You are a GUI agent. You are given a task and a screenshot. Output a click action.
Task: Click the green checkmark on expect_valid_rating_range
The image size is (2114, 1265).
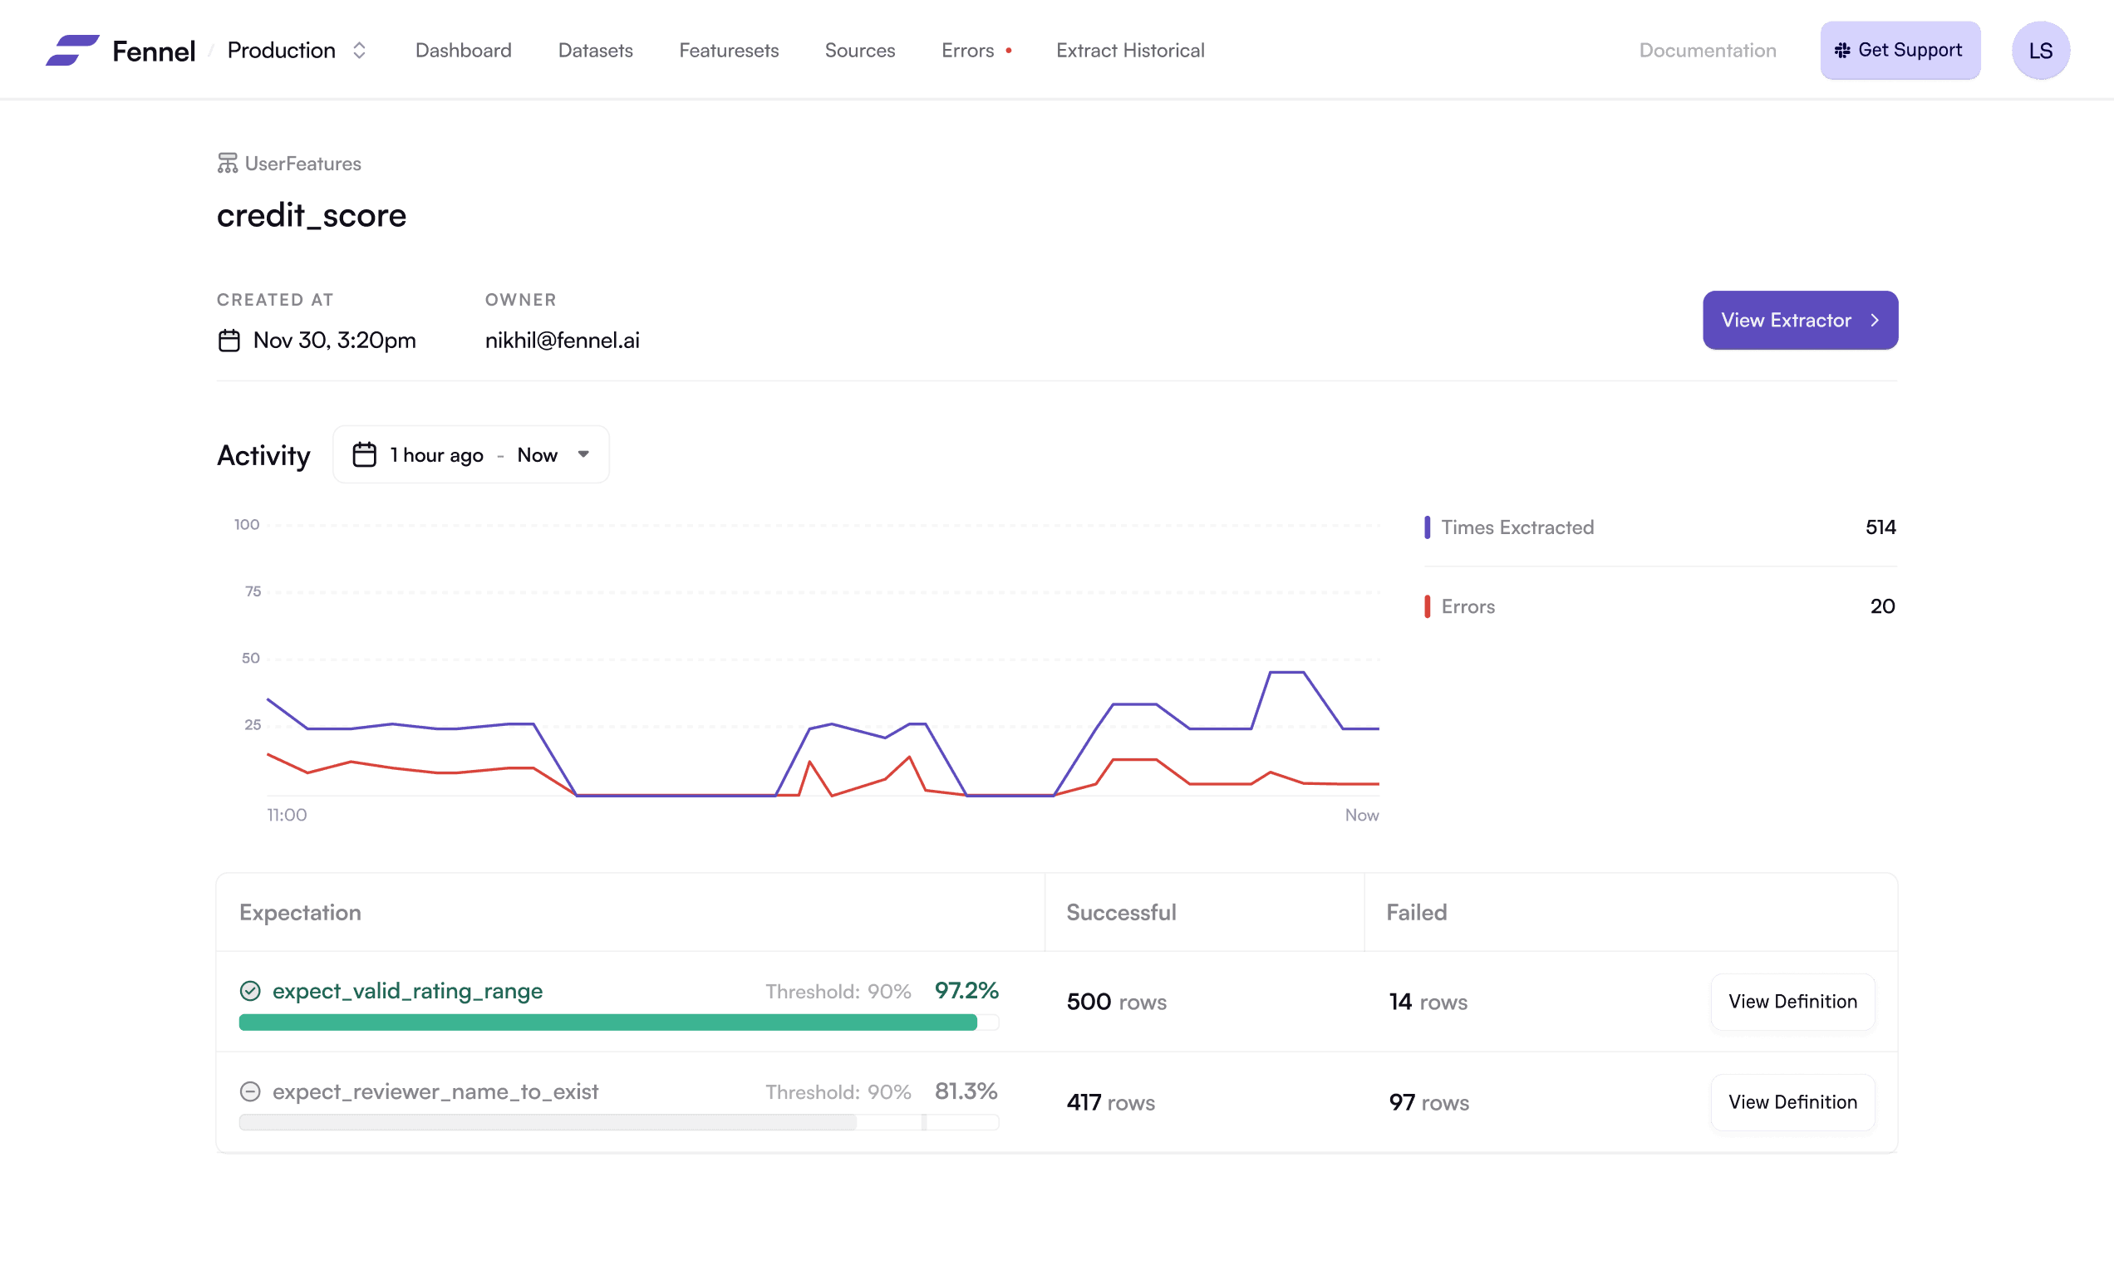[249, 991]
